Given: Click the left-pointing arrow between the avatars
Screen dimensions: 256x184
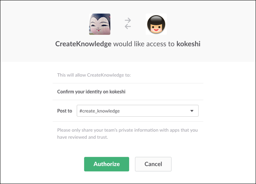Looking at the screenshot, I should tap(128, 27).
